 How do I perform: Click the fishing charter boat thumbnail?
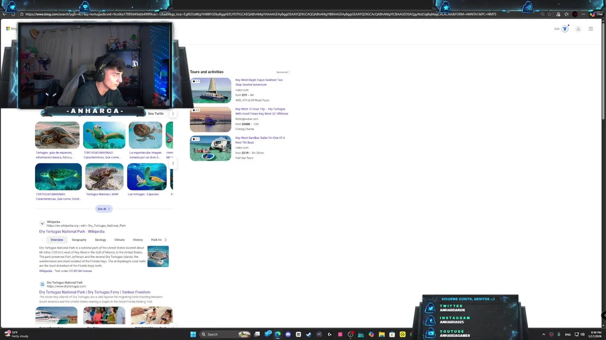click(x=211, y=119)
